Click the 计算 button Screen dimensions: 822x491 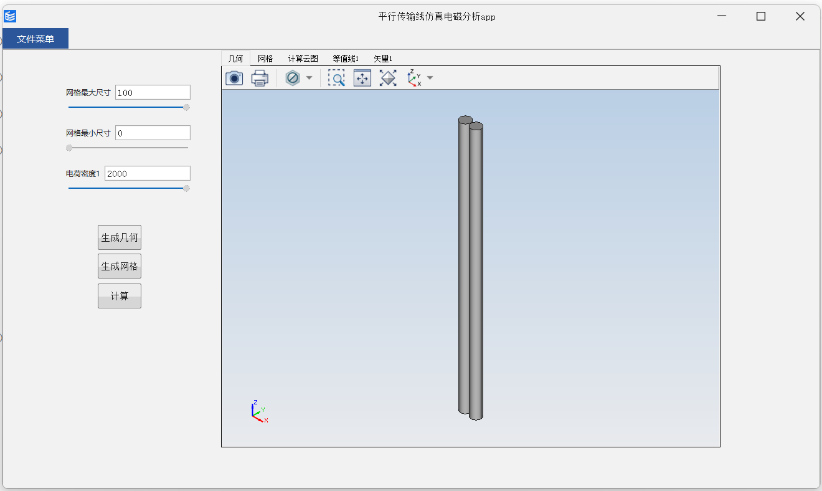pyautogui.click(x=120, y=296)
